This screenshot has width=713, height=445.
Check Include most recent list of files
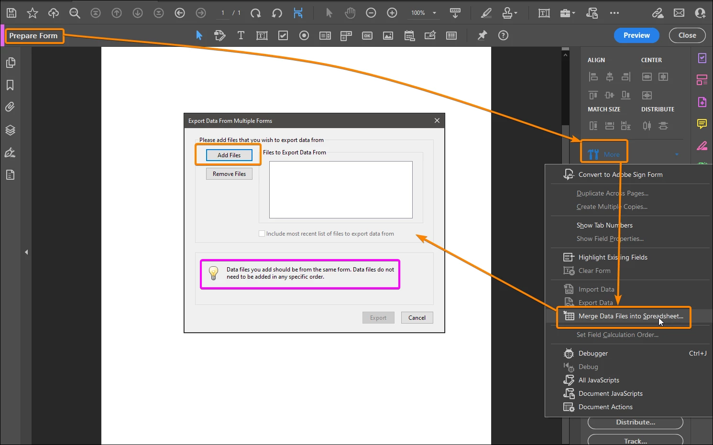click(262, 234)
